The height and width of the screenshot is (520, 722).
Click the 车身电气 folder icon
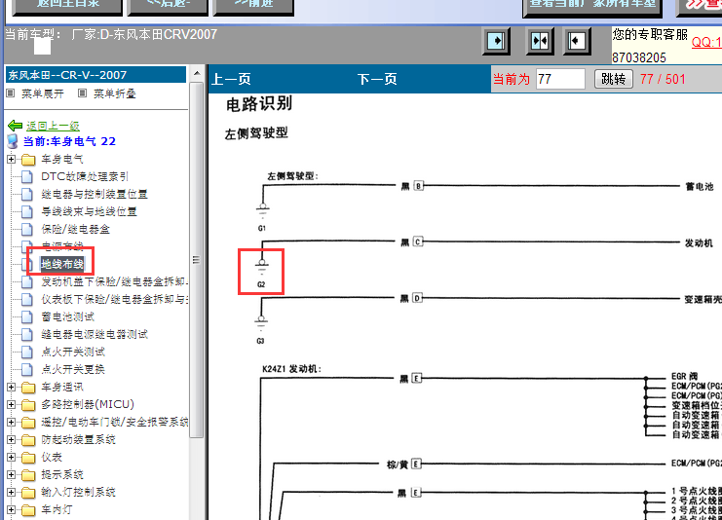28,160
